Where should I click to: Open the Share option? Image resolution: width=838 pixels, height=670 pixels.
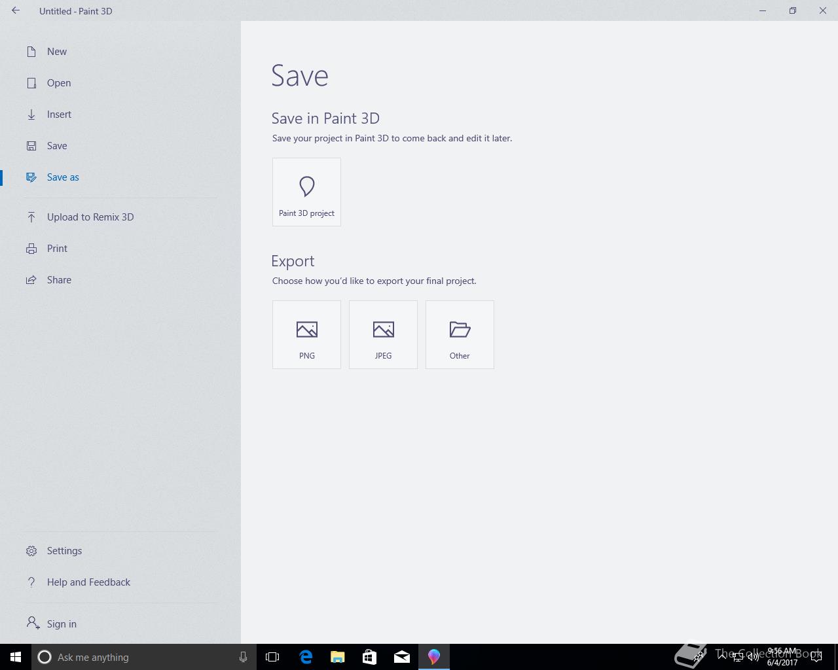[120, 280]
